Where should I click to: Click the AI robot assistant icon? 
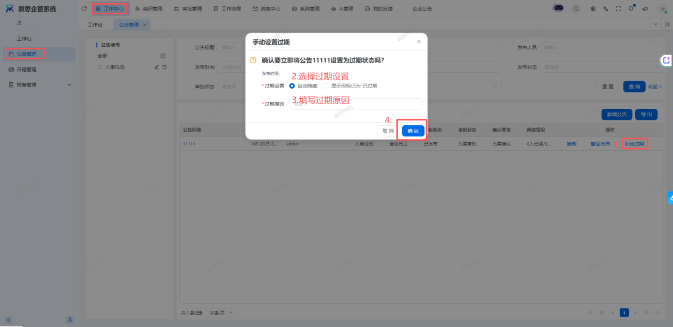click(559, 9)
